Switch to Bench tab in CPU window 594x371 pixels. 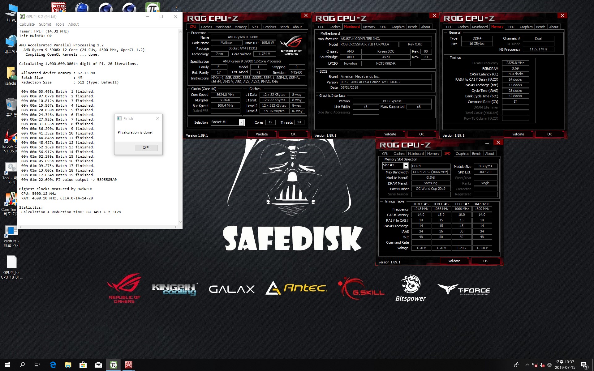click(x=284, y=27)
